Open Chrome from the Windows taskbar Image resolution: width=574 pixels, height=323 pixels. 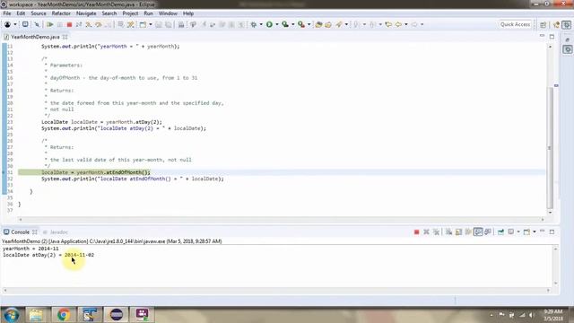64,315
